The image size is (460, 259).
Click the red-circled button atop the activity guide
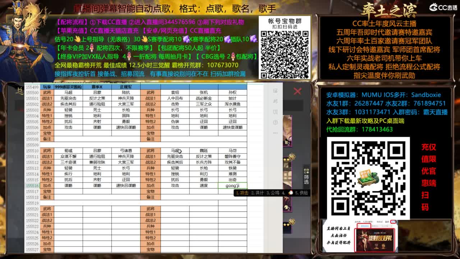tap(393, 222)
